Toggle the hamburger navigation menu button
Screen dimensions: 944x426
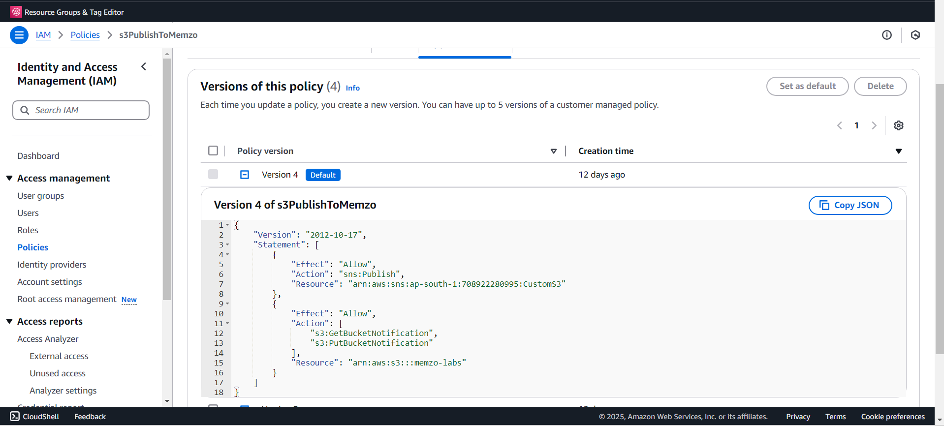(x=19, y=35)
